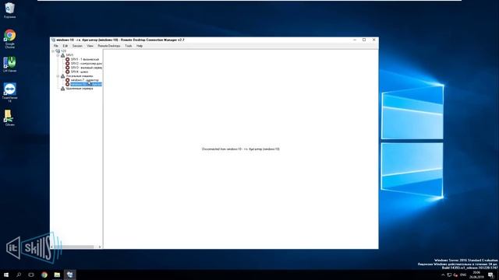Open the Recycle Bin desktop icon
This screenshot has width=499, height=280.
click(9, 10)
